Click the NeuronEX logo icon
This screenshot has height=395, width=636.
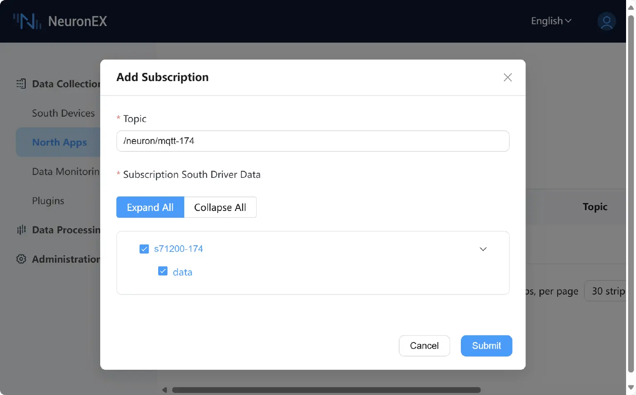coord(26,21)
